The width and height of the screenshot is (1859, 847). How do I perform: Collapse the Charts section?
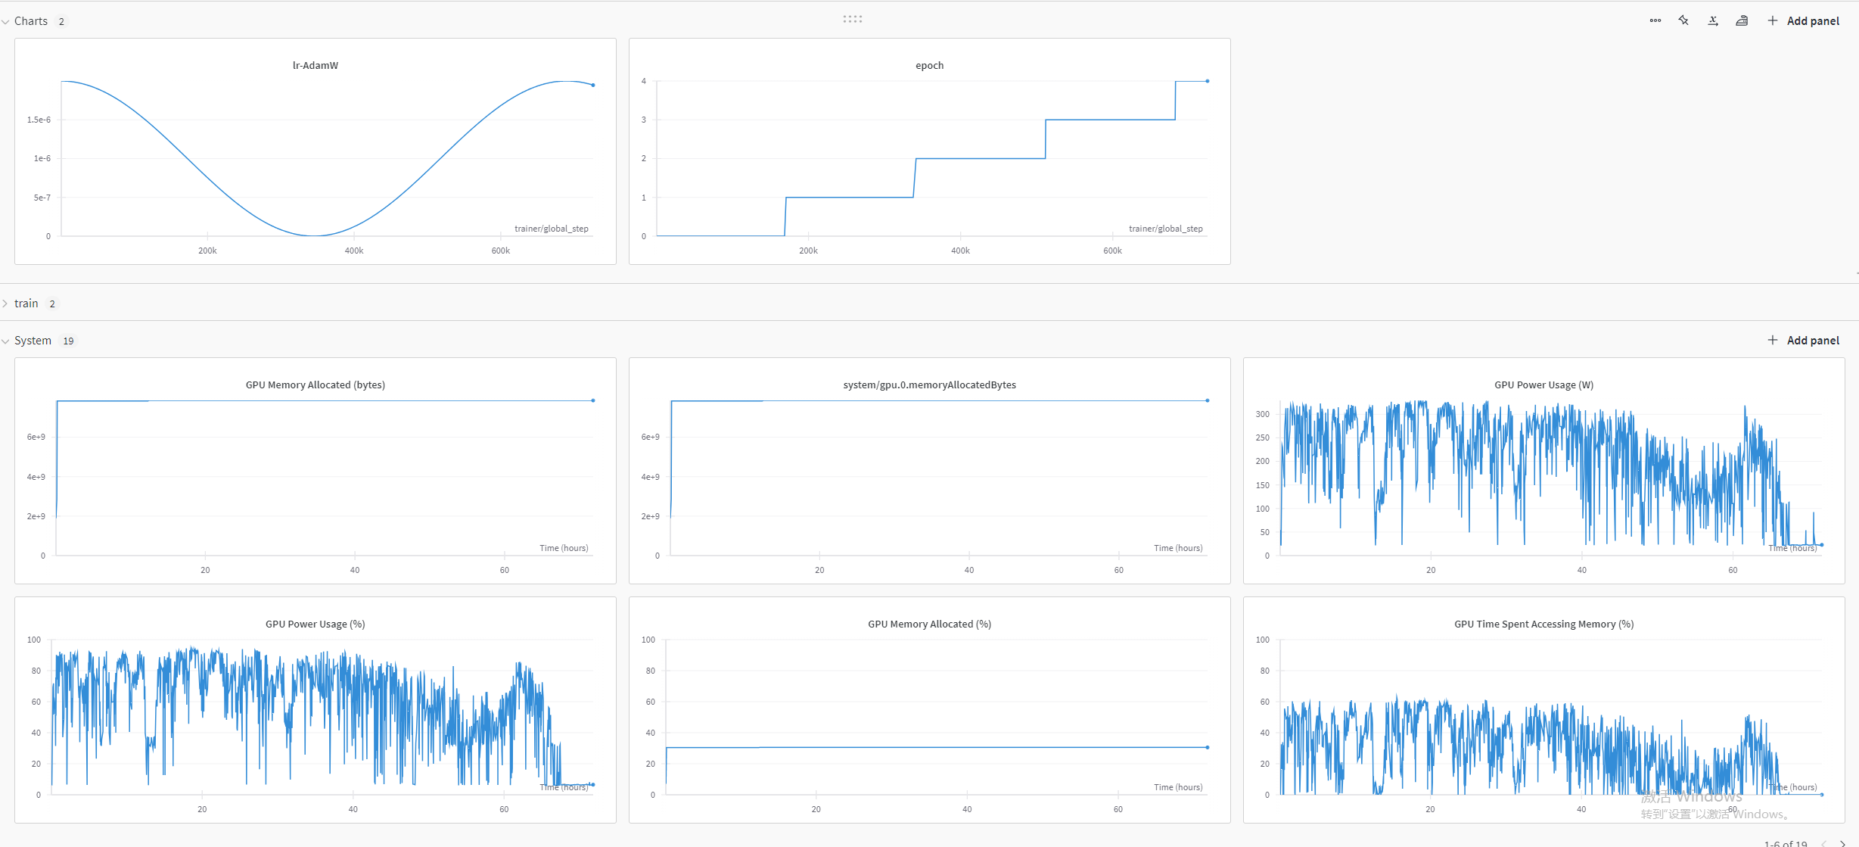click(x=6, y=22)
